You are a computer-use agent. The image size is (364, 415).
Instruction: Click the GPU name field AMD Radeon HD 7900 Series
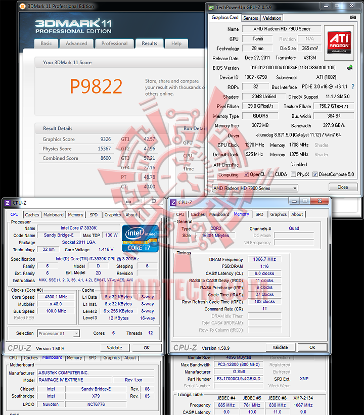click(282, 29)
